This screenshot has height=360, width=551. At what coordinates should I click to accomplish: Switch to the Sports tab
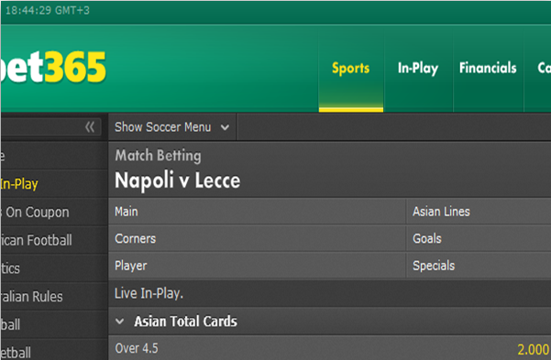click(x=351, y=68)
